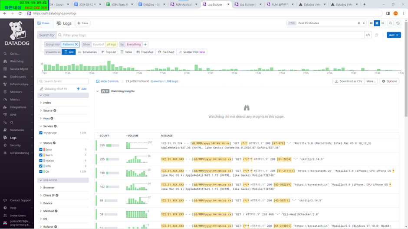Click the Search facets field
This screenshot has height=229, width=408.
[x=63, y=81]
